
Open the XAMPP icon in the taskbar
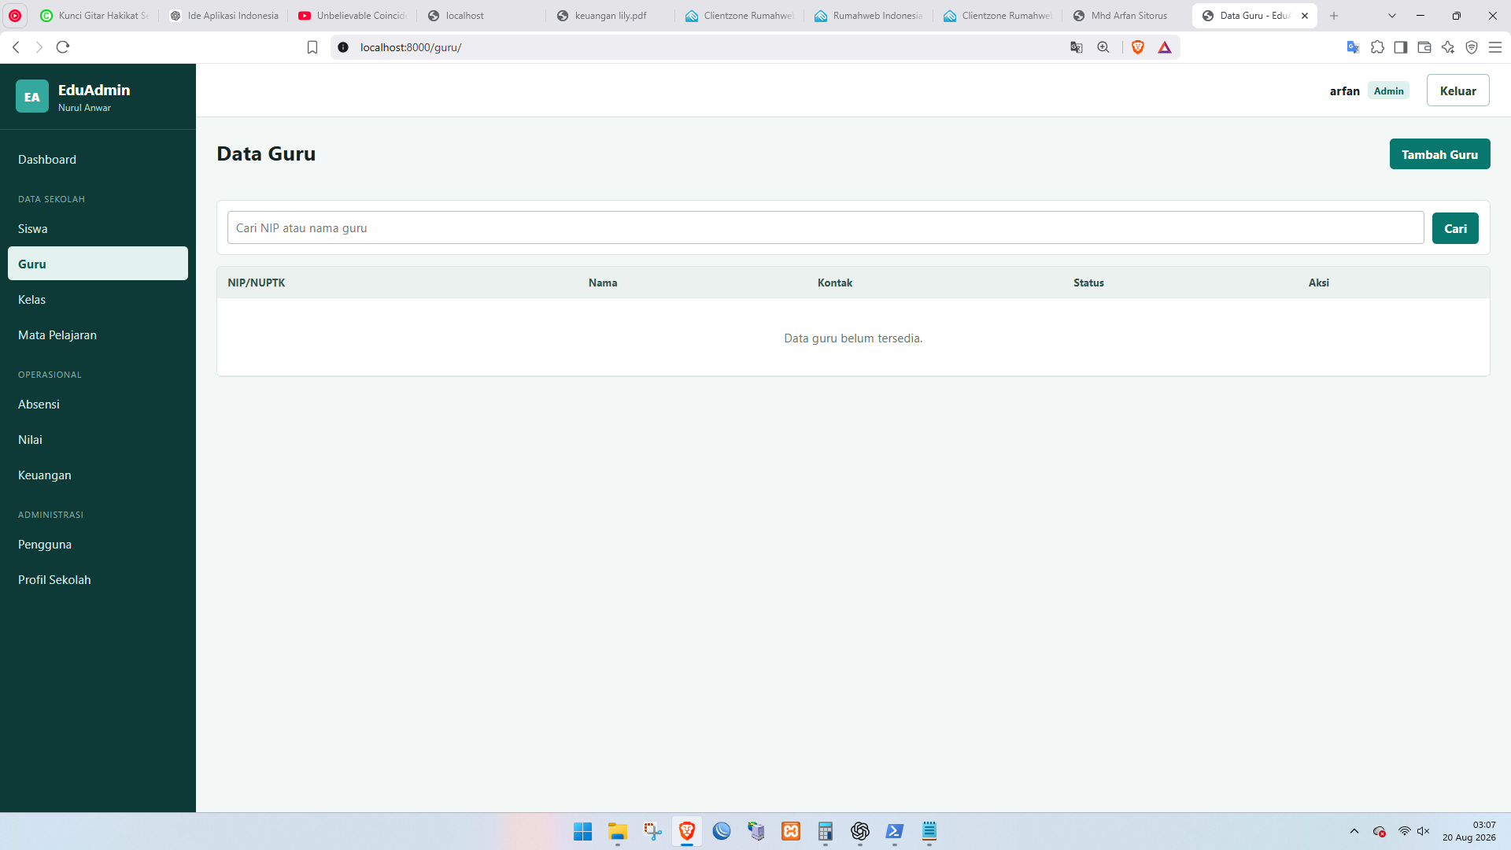791,831
